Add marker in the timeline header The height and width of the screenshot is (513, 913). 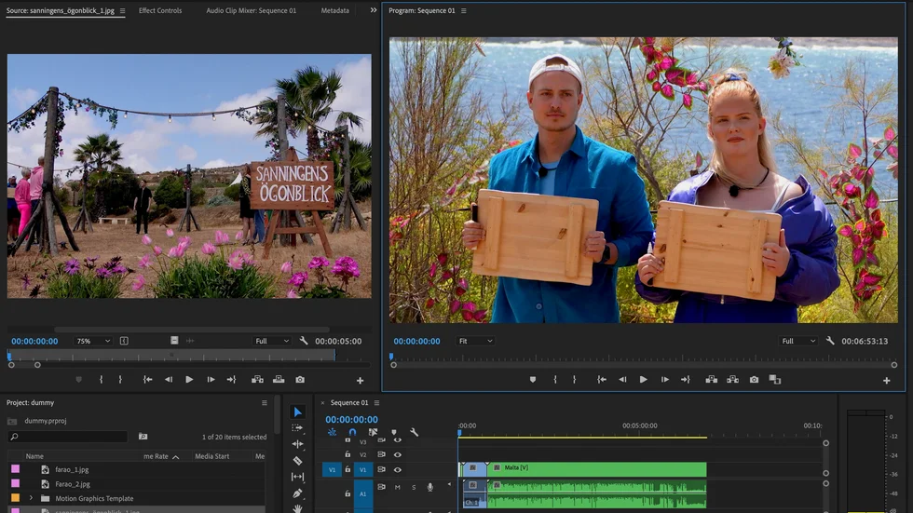tap(394, 432)
